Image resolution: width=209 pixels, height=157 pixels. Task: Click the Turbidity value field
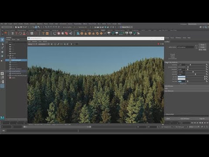coord(182,65)
